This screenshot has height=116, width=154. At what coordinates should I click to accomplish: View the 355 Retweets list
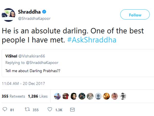point(14,96)
